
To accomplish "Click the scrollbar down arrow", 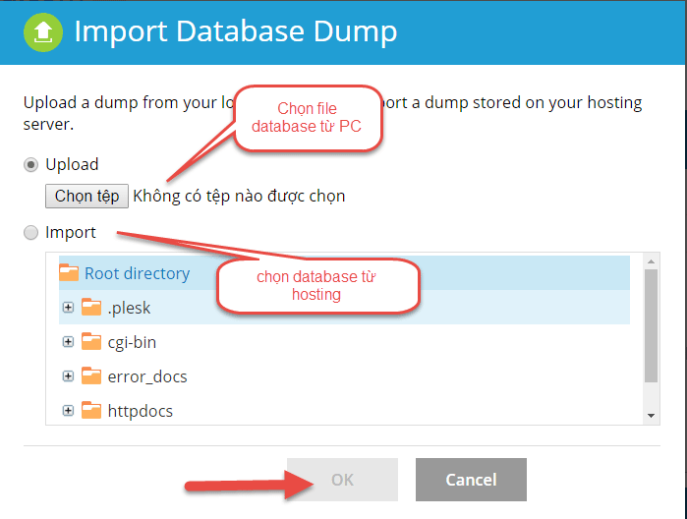I will pos(651,417).
